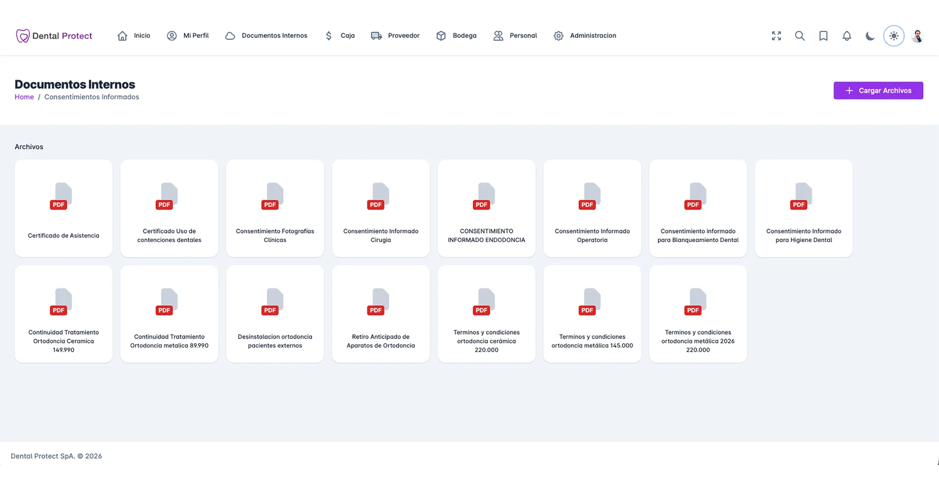Open PDF icon of Terminos ortodoncia cerámica 220.000
Viewport: 939px width, 487px height.
[x=484, y=302]
